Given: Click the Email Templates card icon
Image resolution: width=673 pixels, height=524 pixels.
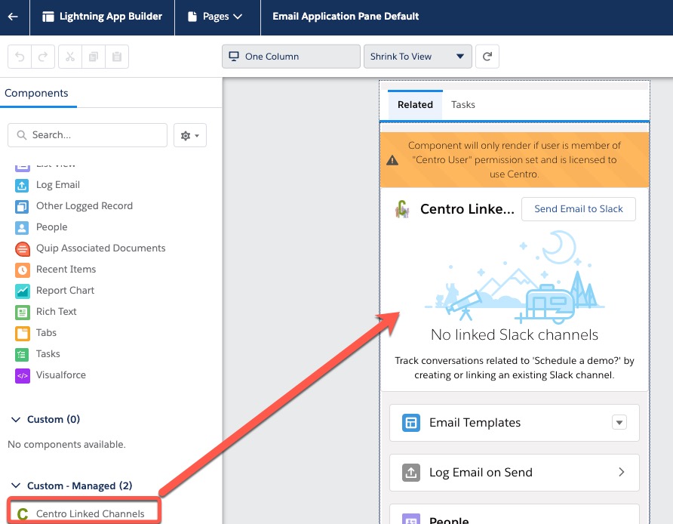Looking at the screenshot, I should click(410, 423).
